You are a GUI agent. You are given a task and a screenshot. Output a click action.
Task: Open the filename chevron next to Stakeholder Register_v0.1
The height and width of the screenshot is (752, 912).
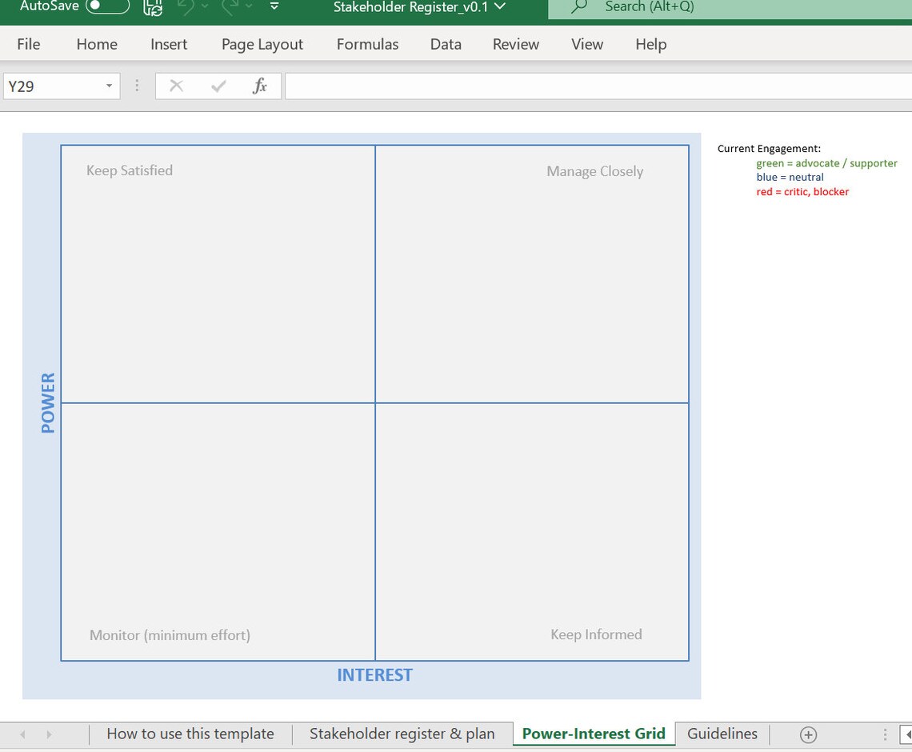[502, 6]
